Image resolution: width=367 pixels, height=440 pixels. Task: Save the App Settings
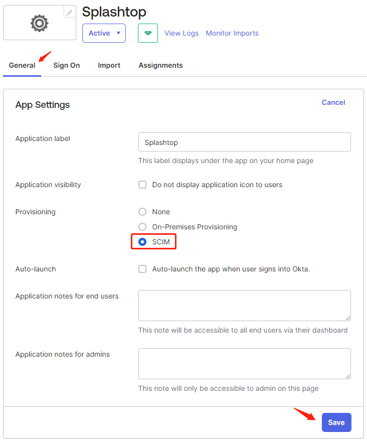tap(336, 422)
